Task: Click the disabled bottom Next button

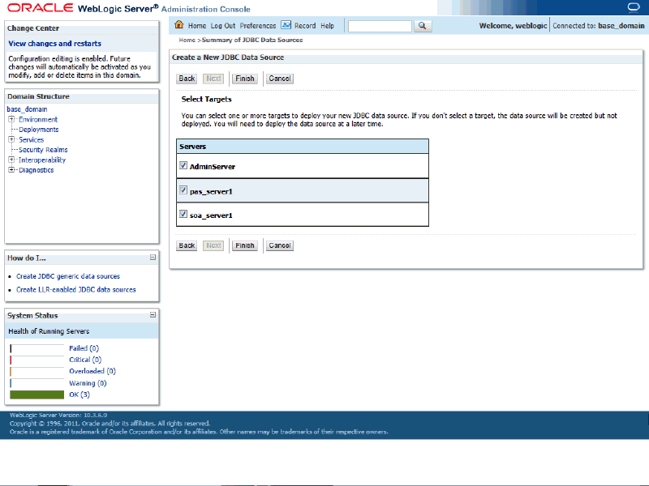Action: [x=213, y=245]
